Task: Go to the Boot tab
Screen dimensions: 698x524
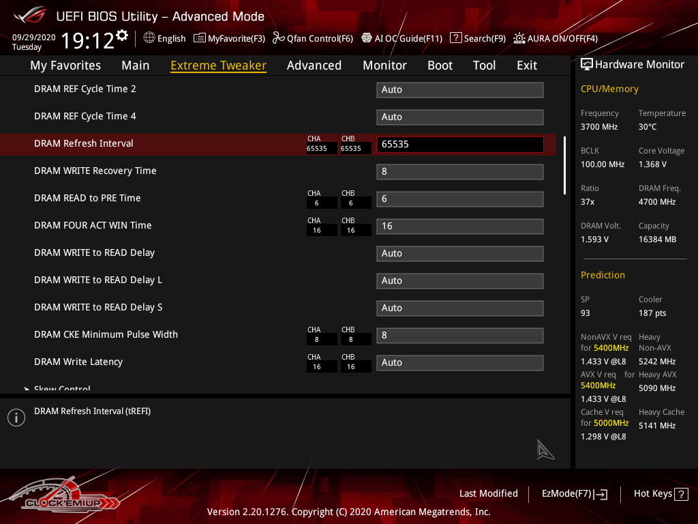Action: point(440,65)
